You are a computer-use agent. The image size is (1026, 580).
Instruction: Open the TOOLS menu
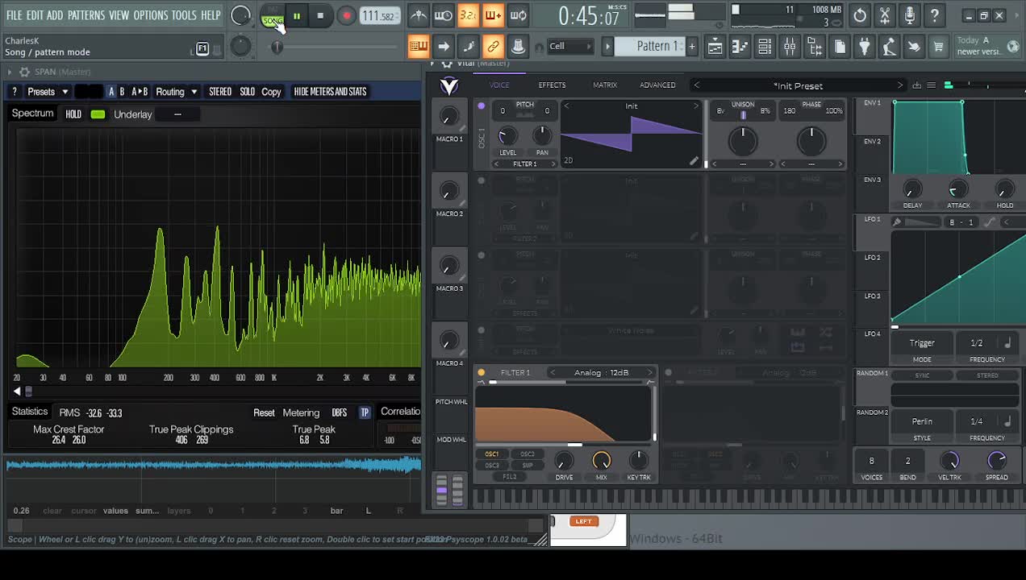pos(184,15)
